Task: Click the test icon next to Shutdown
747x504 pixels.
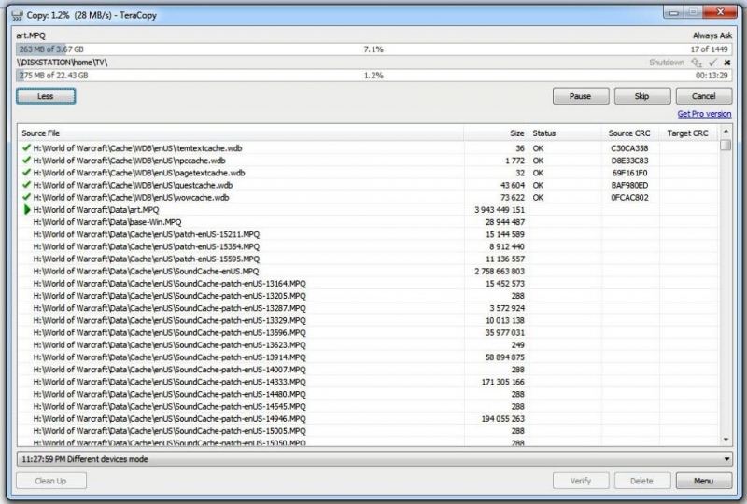Action: tap(697, 63)
